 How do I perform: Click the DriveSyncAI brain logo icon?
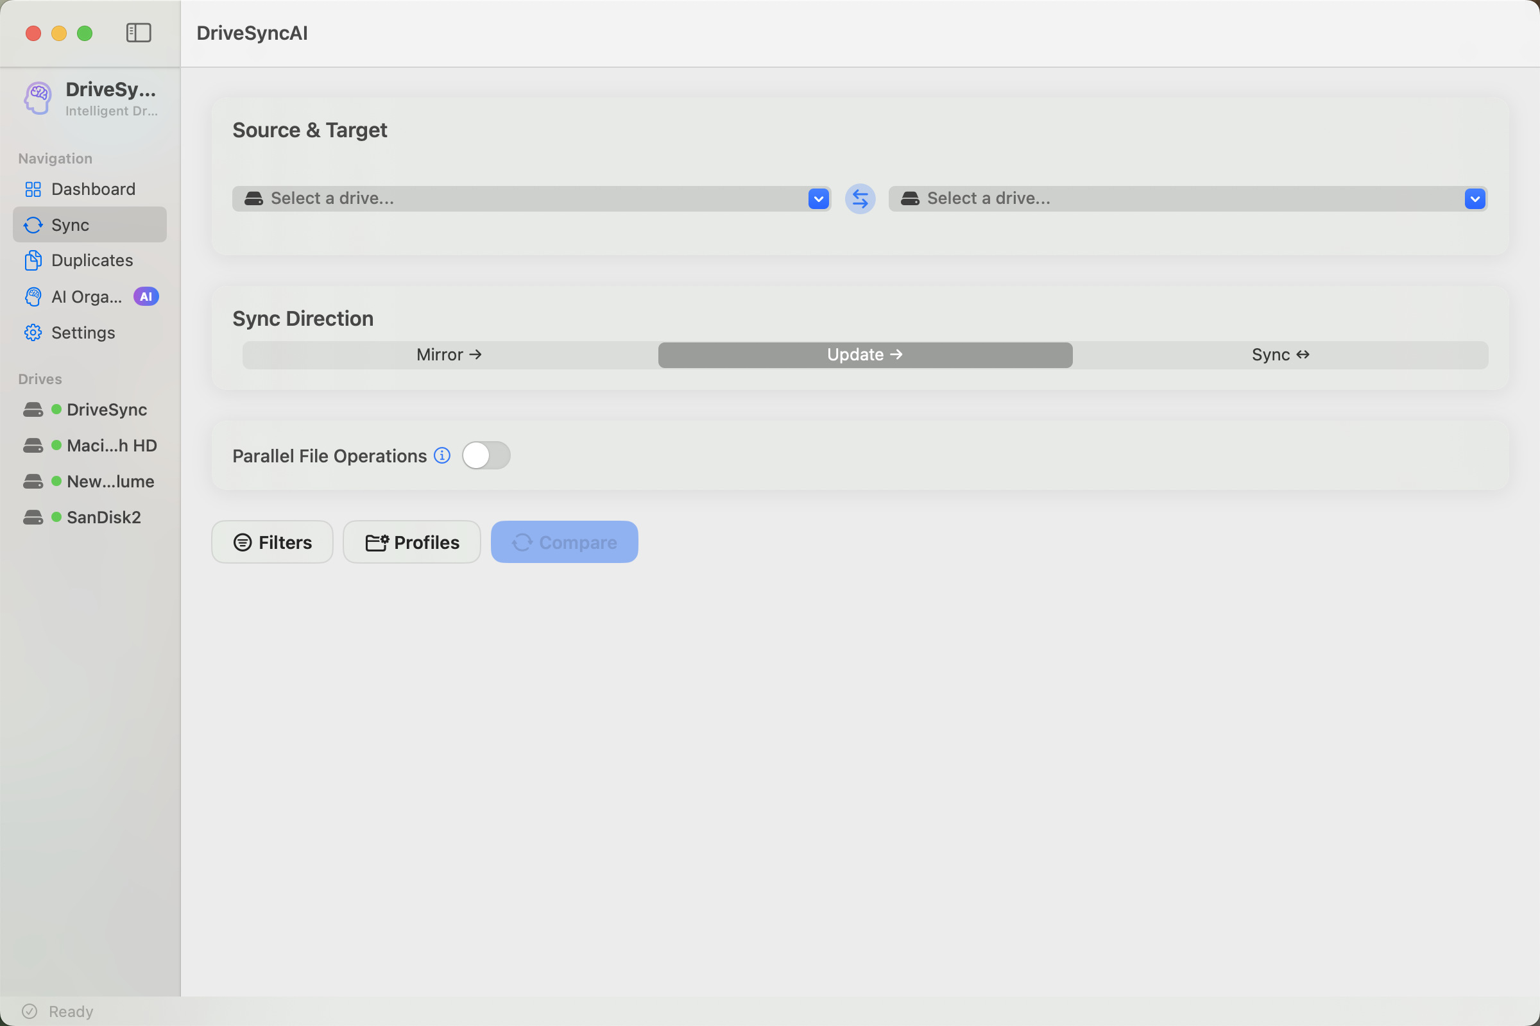pos(38,98)
